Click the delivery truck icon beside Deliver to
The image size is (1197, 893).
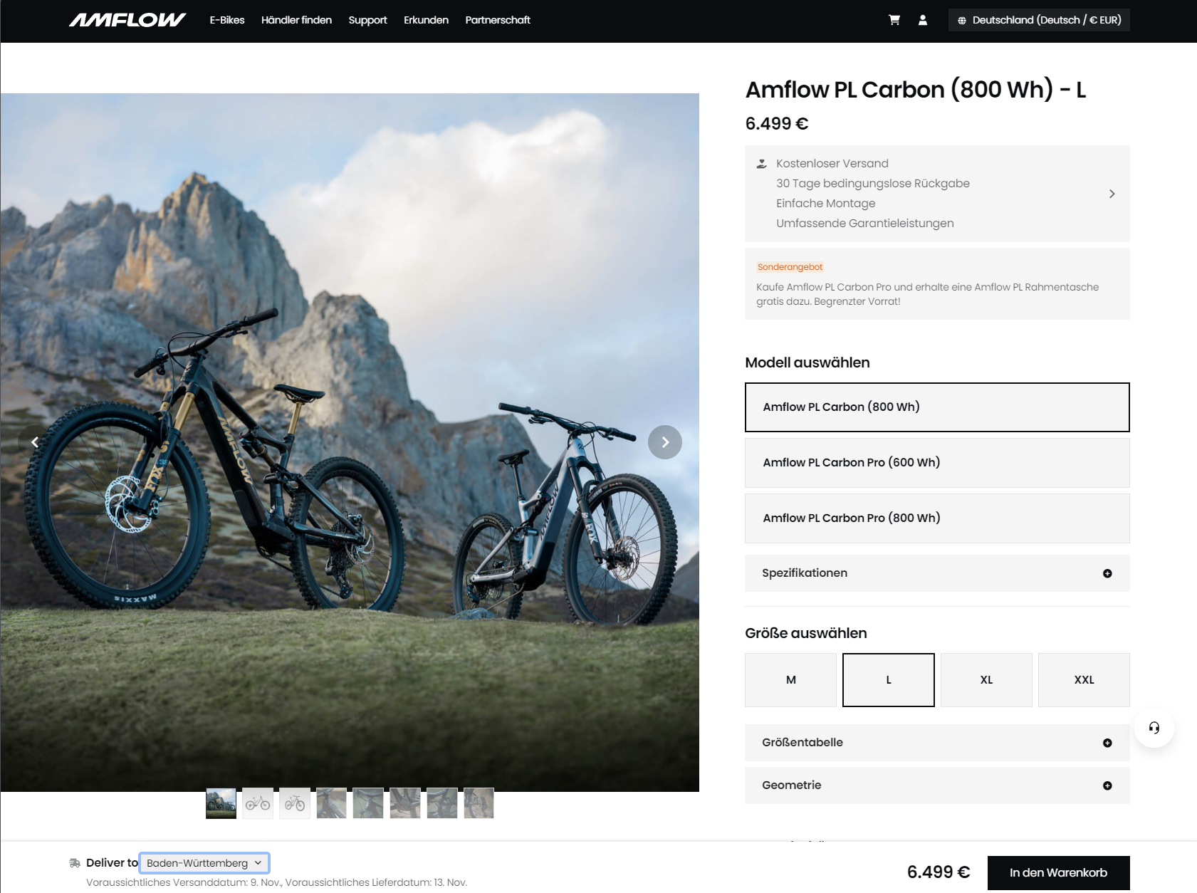pyautogui.click(x=75, y=863)
